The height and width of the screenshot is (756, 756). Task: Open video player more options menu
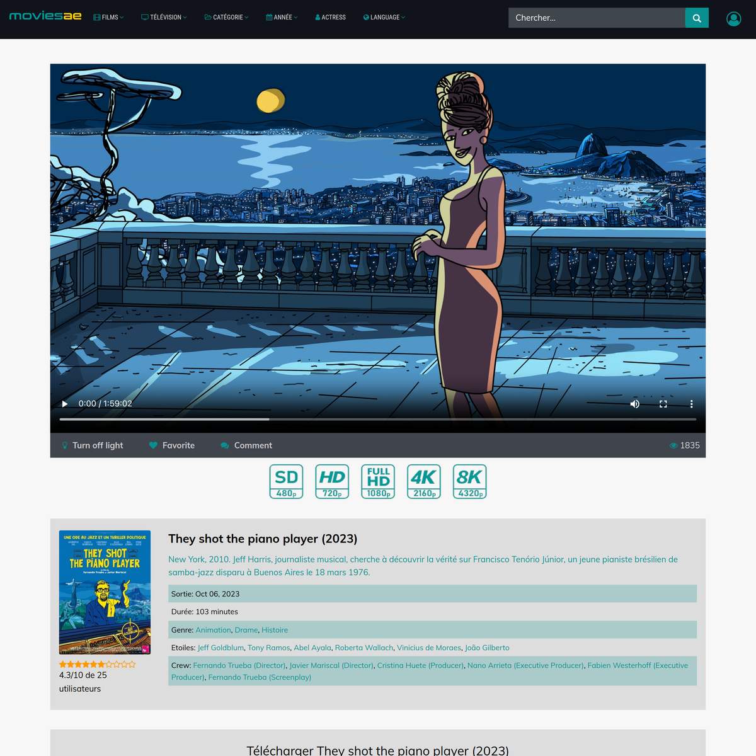[x=691, y=404]
